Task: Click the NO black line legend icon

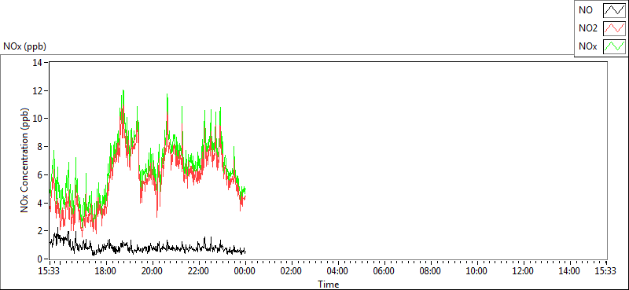Action: click(x=614, y=11)
